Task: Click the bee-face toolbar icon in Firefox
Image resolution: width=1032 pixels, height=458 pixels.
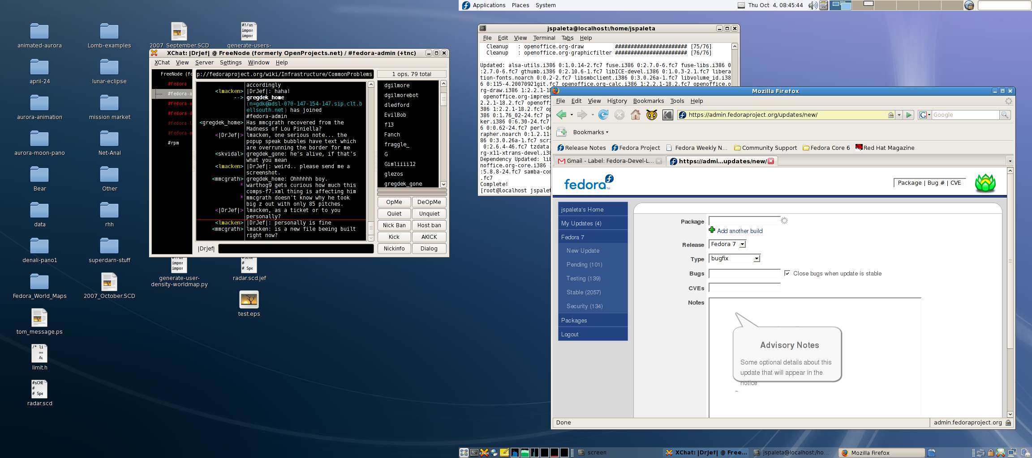Action: (x=652, y=115)
